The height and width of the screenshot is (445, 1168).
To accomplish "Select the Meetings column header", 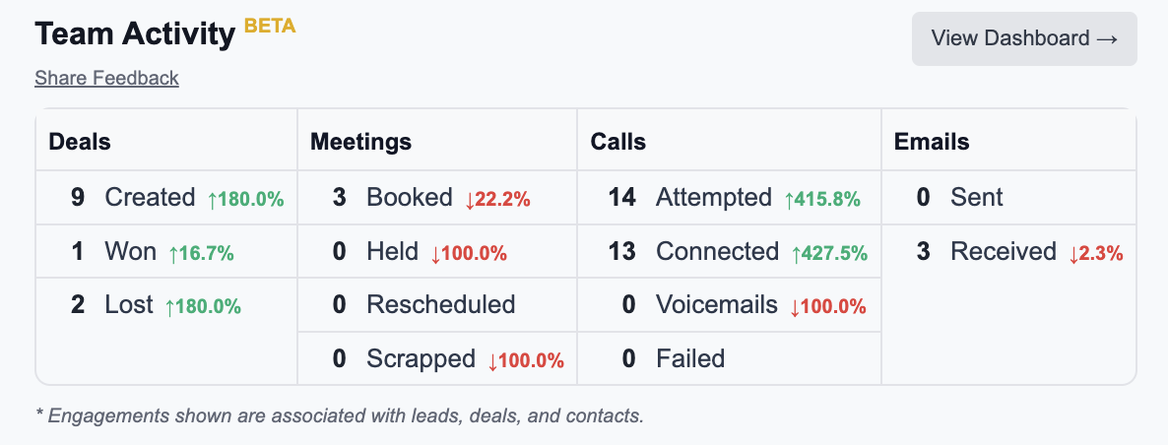I will pos(360,142).
